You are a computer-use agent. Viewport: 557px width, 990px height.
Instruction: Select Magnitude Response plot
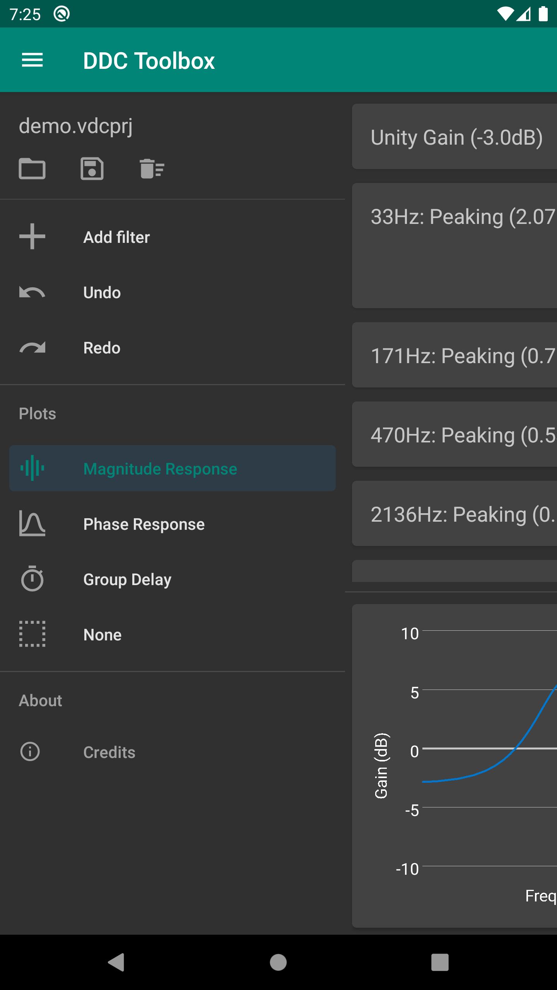tap(173, 468)
